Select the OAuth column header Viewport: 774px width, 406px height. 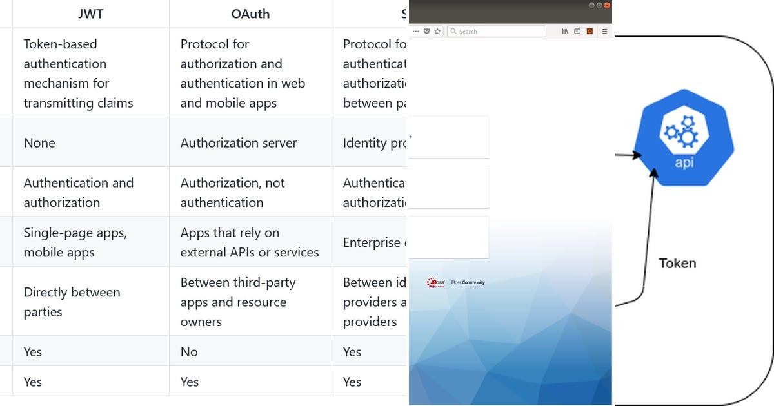tap(250, 13)
